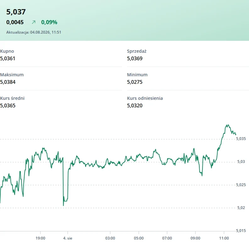Click the 07:00 time axis label
Image resolution: width=249 pixels, height=248 pixels.
click(x=167, y=238)
